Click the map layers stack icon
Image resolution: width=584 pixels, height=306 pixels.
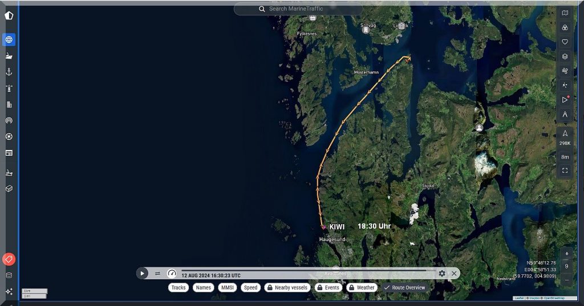(x=565, y=56)
